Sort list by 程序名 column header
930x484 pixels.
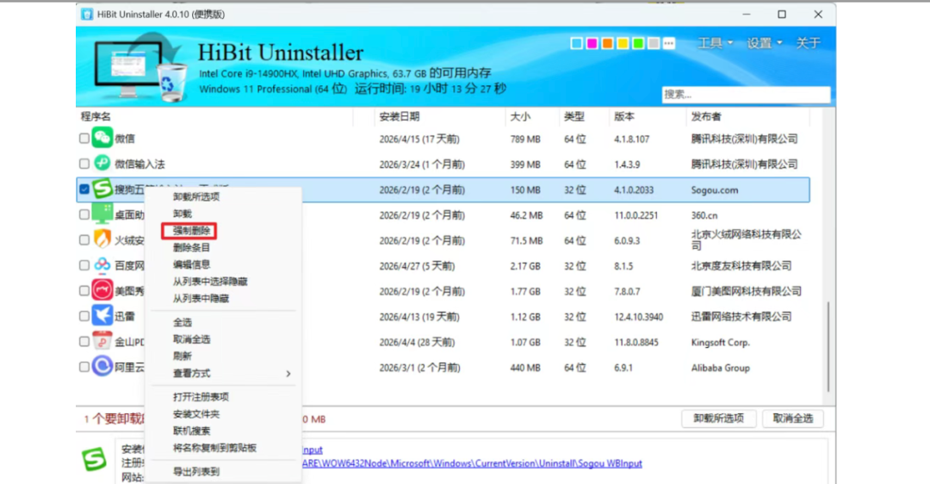coord(96,116)
